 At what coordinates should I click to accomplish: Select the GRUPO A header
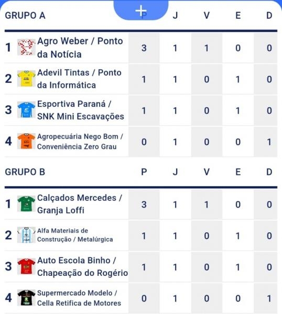25,16
